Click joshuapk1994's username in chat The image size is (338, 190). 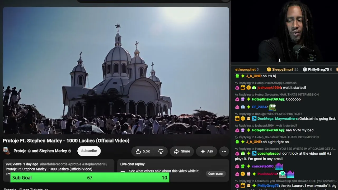[269, 88]
